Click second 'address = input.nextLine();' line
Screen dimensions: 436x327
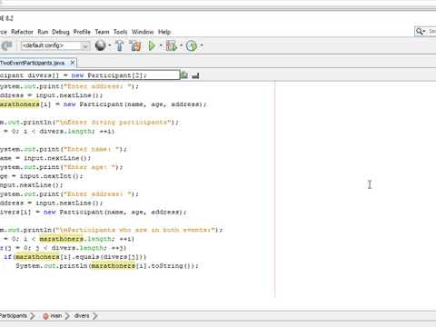click(x=51, y=203)
